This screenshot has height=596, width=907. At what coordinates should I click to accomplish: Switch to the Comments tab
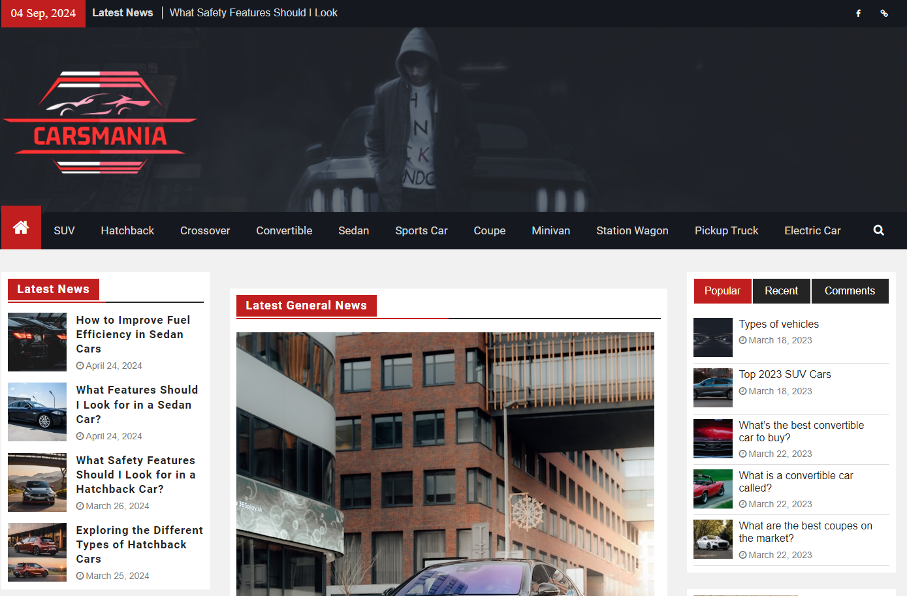tap(849, 291)
